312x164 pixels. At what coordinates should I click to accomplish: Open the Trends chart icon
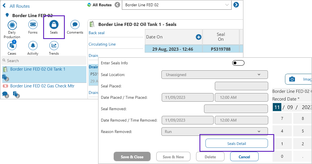(54, 46)
